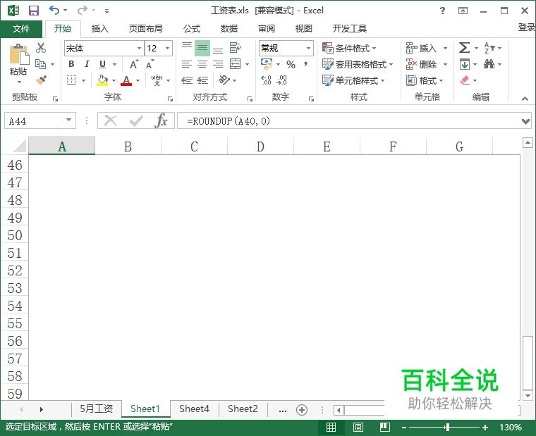Viewport: 536px width, 436px height.
Task: Insert AutoSum with the sigma icon
Action: [464, 47]
